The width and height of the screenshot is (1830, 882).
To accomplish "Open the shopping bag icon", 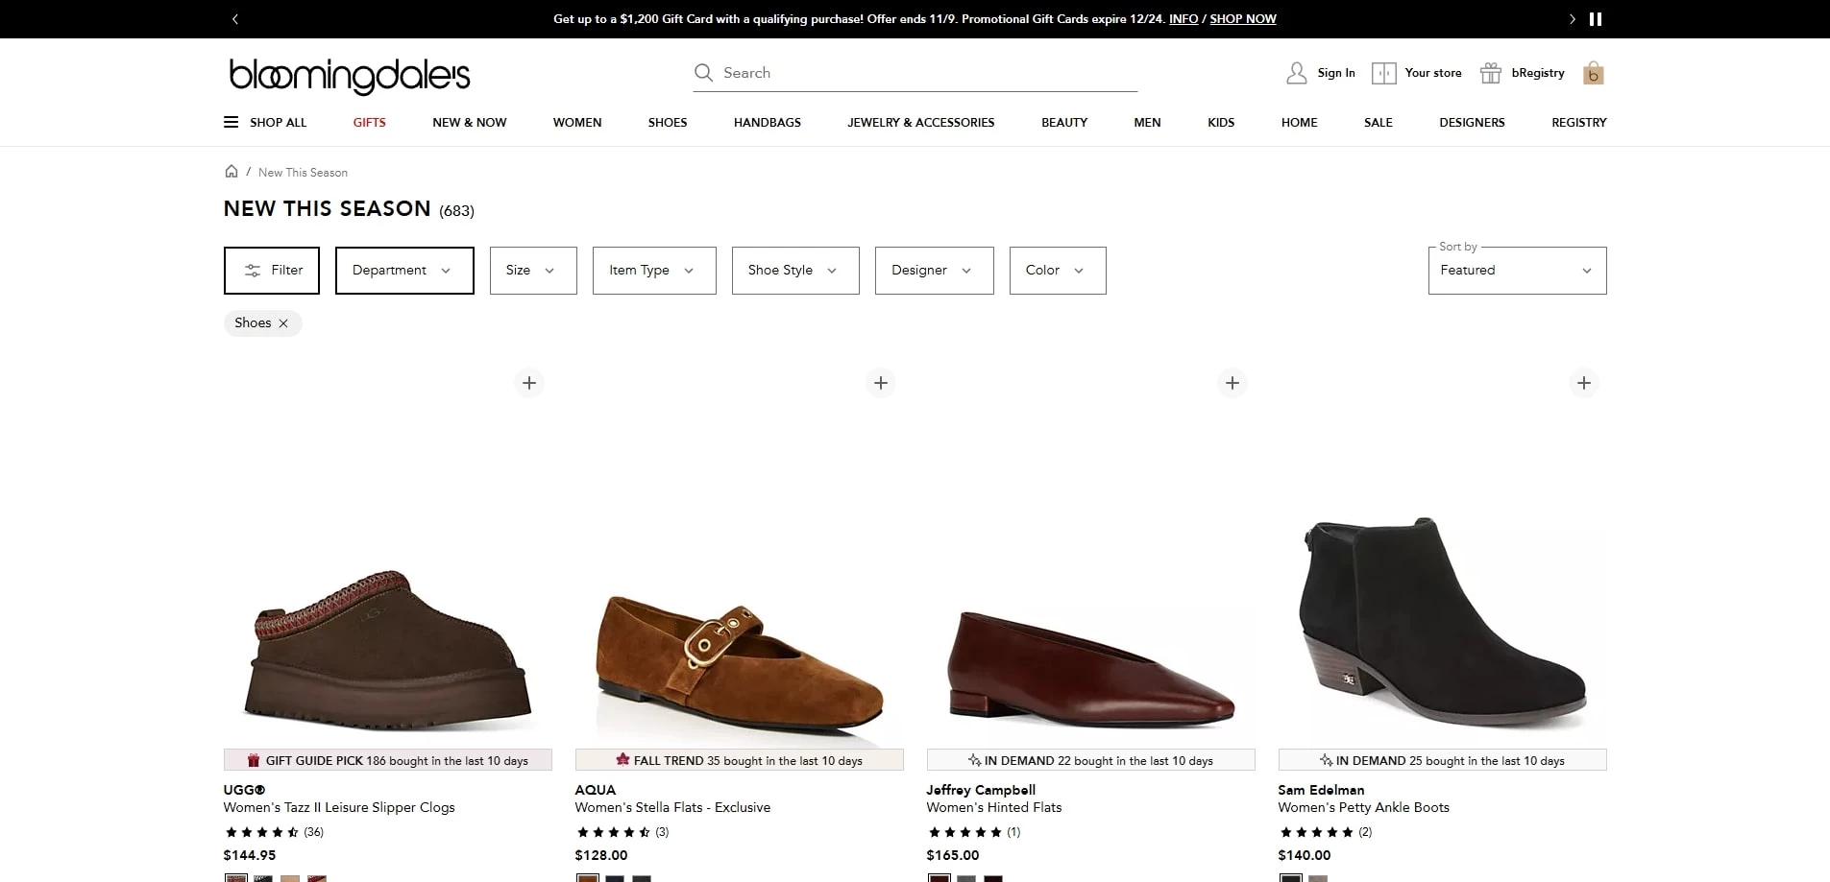I will point(1593,74).
